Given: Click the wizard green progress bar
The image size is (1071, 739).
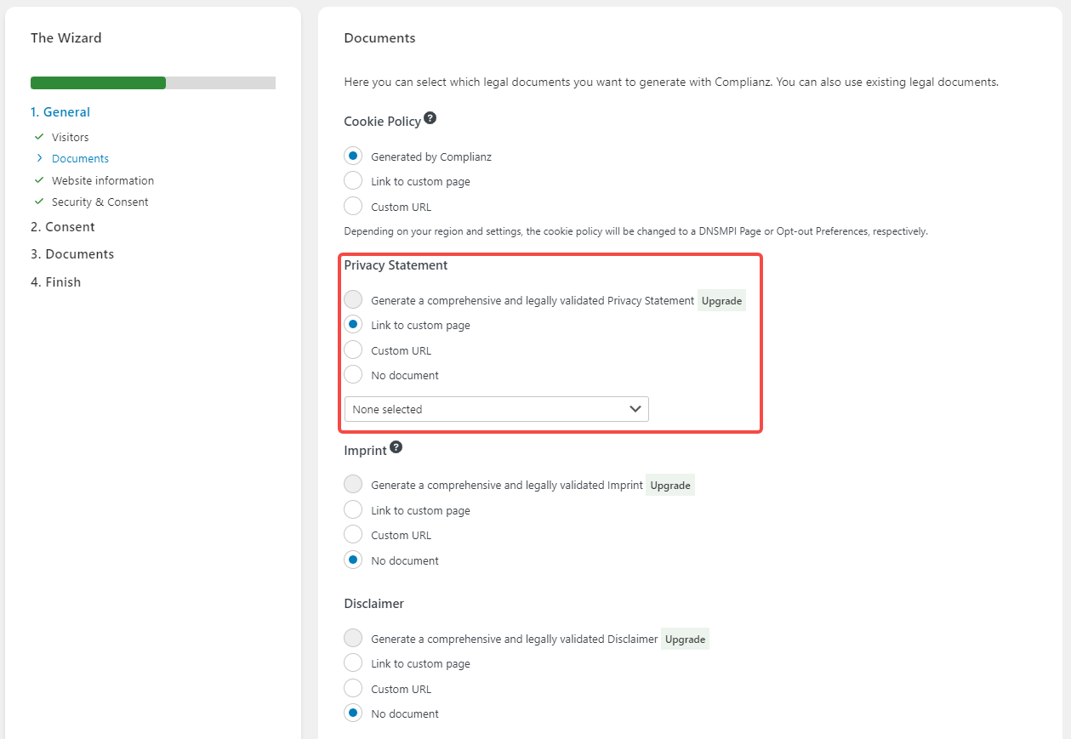Looking at the screenshot, I should point(99,83).
